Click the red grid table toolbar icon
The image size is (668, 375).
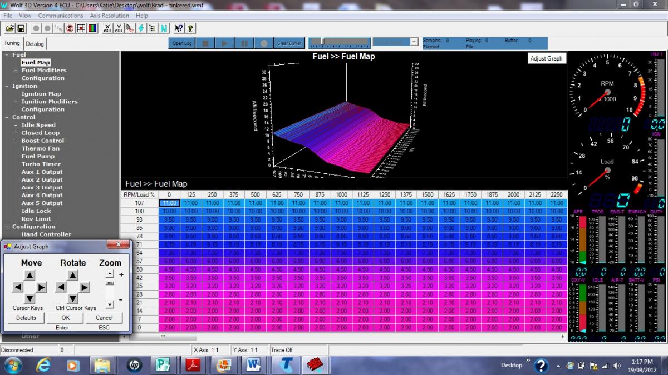(x=81, y=28)
